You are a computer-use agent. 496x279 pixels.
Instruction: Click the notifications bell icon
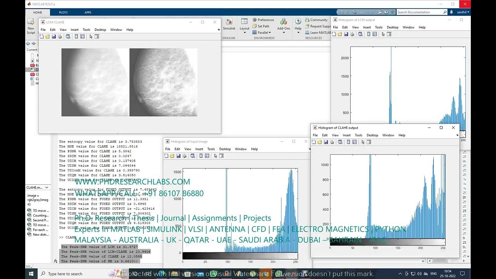coord(451,12)
